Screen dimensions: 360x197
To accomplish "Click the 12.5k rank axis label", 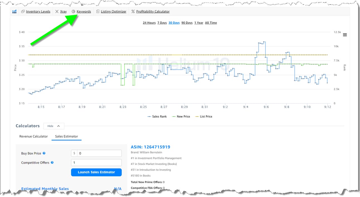I will [337, 32].
